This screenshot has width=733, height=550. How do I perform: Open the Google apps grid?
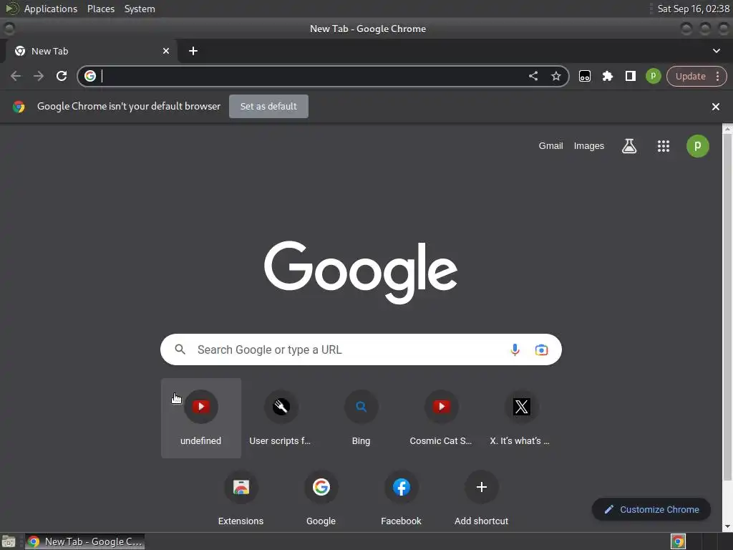tap(663, 146)
